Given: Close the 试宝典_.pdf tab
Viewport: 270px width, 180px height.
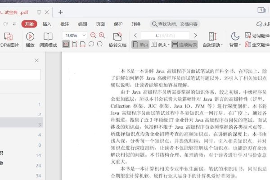Looking at the screenshot, I should click(x=47, y=12).
